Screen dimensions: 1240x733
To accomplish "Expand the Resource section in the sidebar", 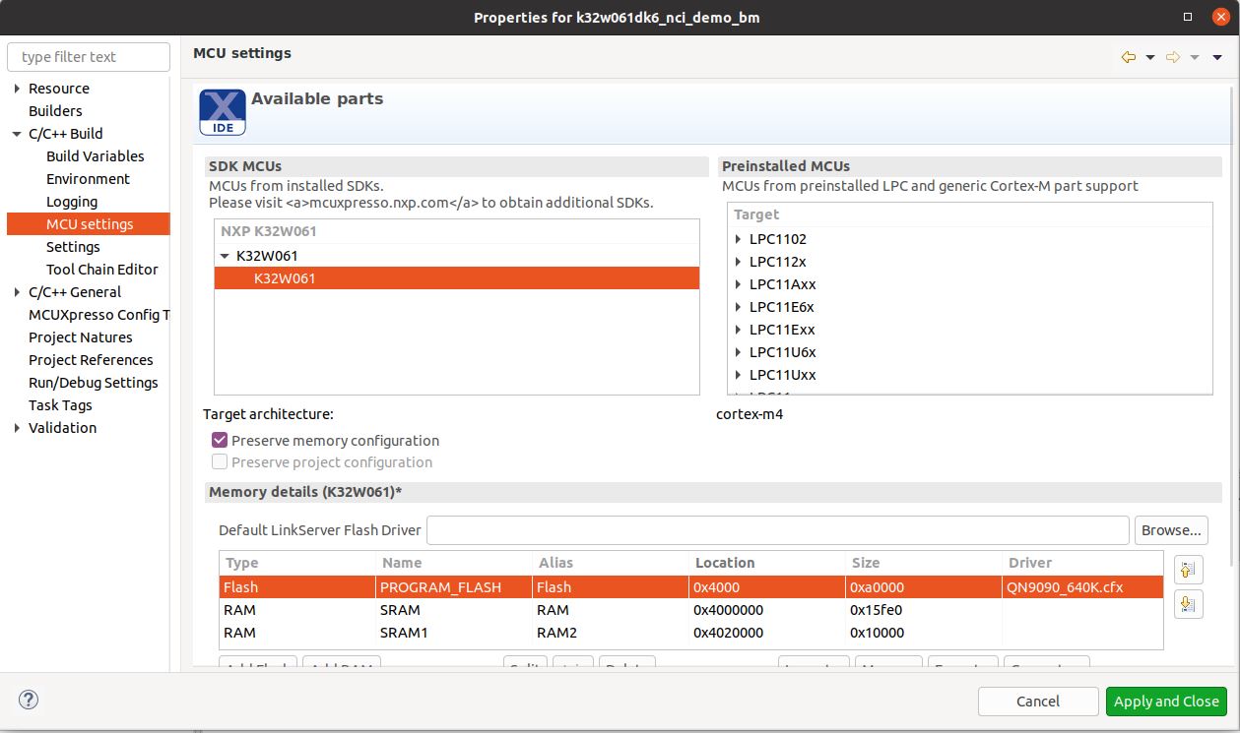I will (x=17, y=88).
